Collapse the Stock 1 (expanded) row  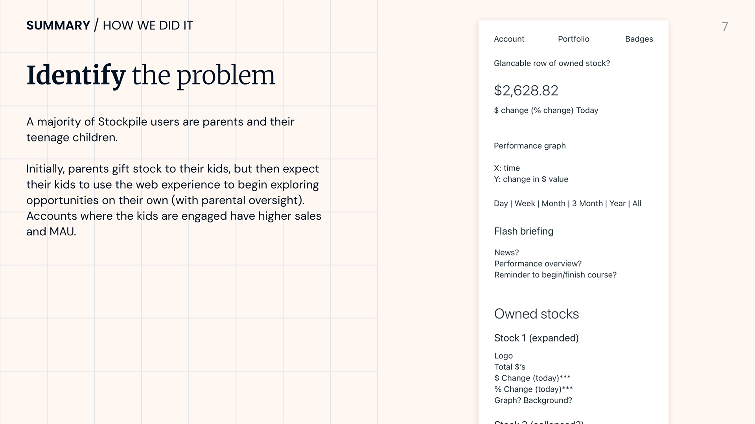coord(536,338)
